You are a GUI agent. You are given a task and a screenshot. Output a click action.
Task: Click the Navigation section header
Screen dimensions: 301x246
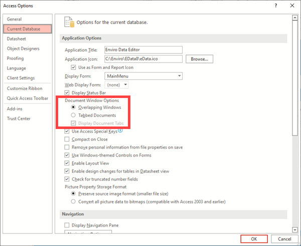tap(174, 214)
